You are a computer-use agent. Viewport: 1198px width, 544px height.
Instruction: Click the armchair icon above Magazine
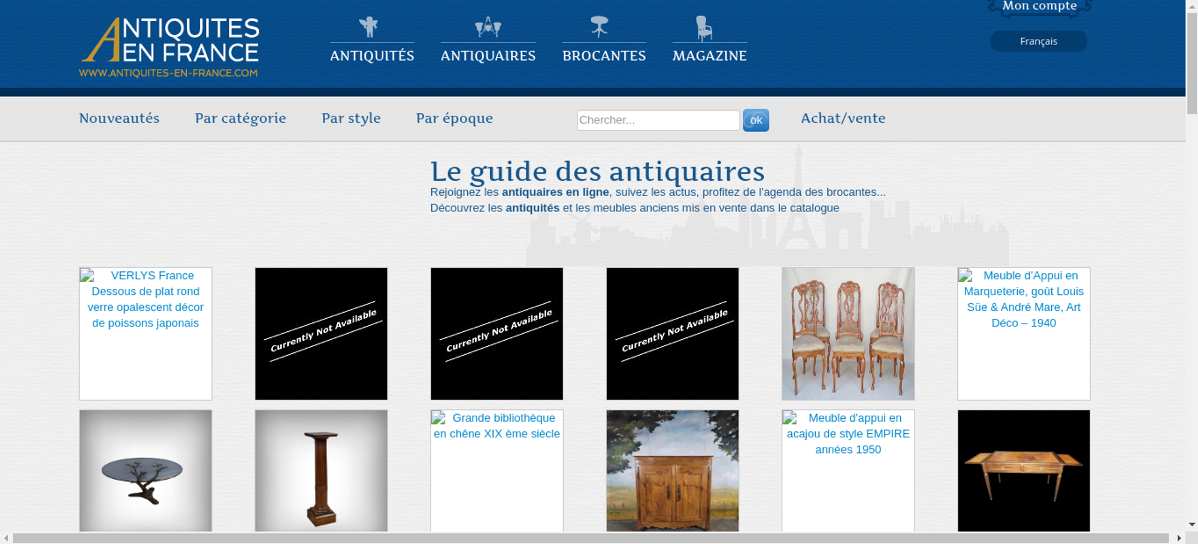pyautogui.click(x=704, y=28)
